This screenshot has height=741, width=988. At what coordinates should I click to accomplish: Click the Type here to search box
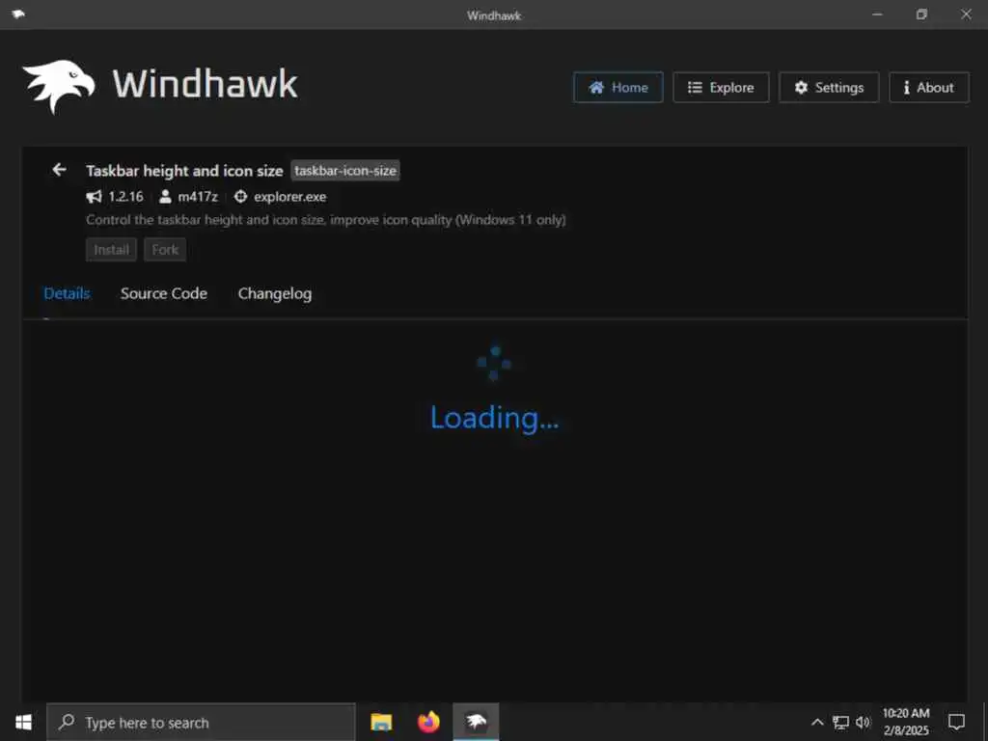201,722
